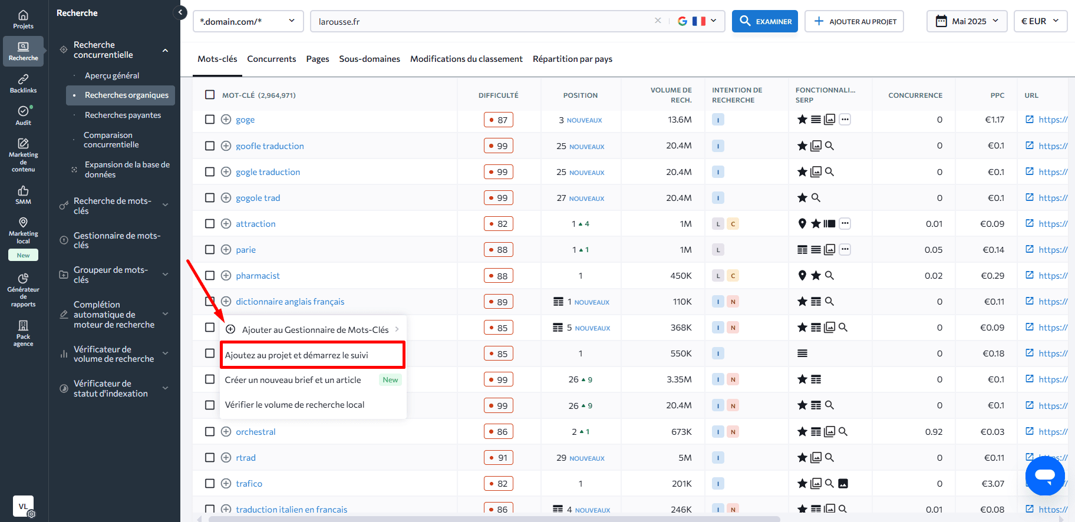Check the goge keyword checkbox
1075x522 pixels.
(x=210, y=120)
